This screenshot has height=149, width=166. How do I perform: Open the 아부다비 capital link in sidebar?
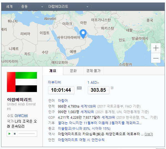coord(21,116)
